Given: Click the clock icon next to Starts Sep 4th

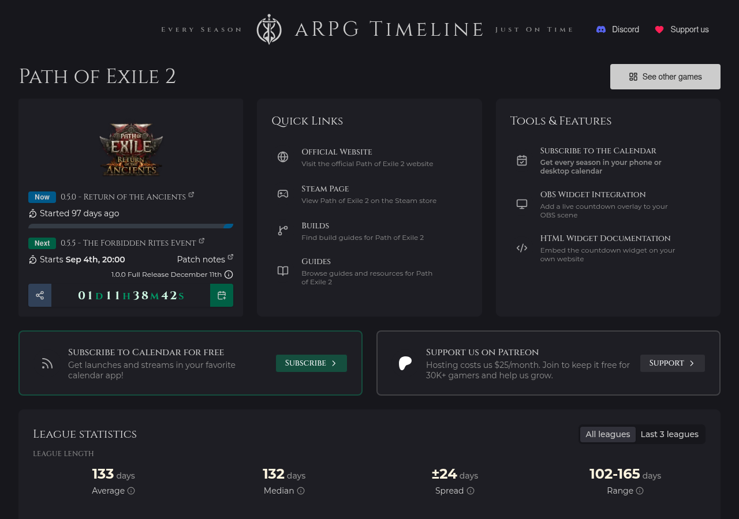Looking at the screenshot, I should click(33, 260).
